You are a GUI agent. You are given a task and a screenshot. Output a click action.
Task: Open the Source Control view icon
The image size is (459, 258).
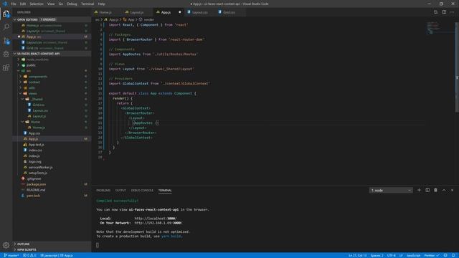6,41
